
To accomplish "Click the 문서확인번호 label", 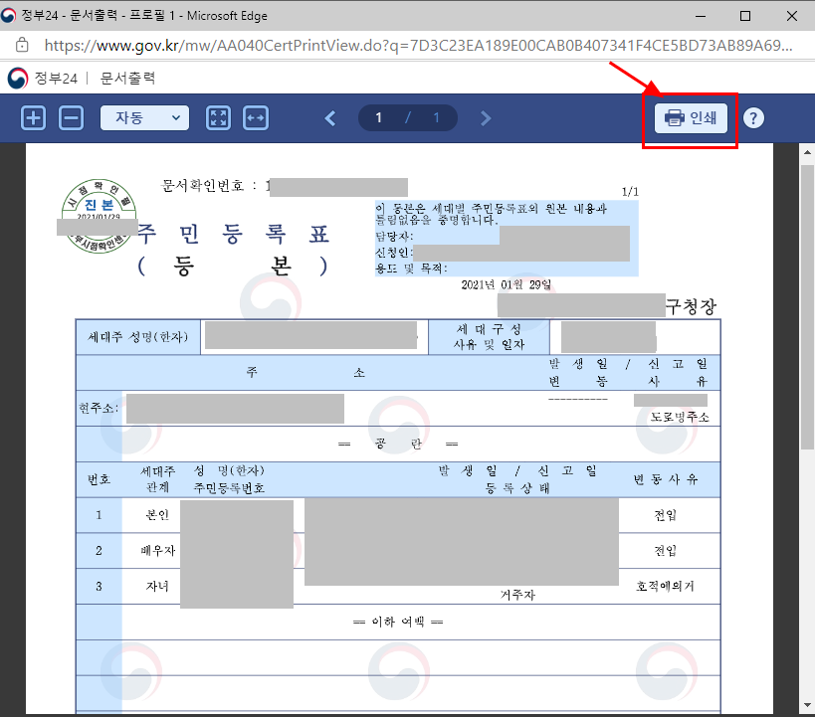I will click(203, 186).
